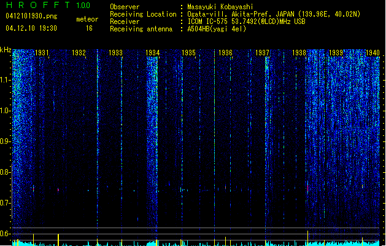The image size is (386, 246).
Task: Click the 1938 time marker
Action: tap(299, 53)
